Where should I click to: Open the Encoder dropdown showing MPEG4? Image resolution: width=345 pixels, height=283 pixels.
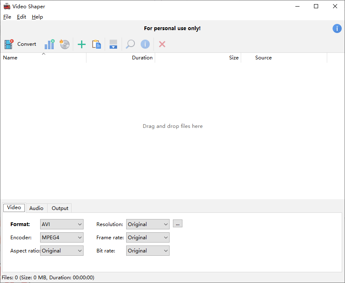coord(62,237)
